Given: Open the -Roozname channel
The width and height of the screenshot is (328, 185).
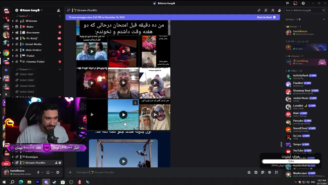Looking at the screenshot, I should tap(37, 33).
